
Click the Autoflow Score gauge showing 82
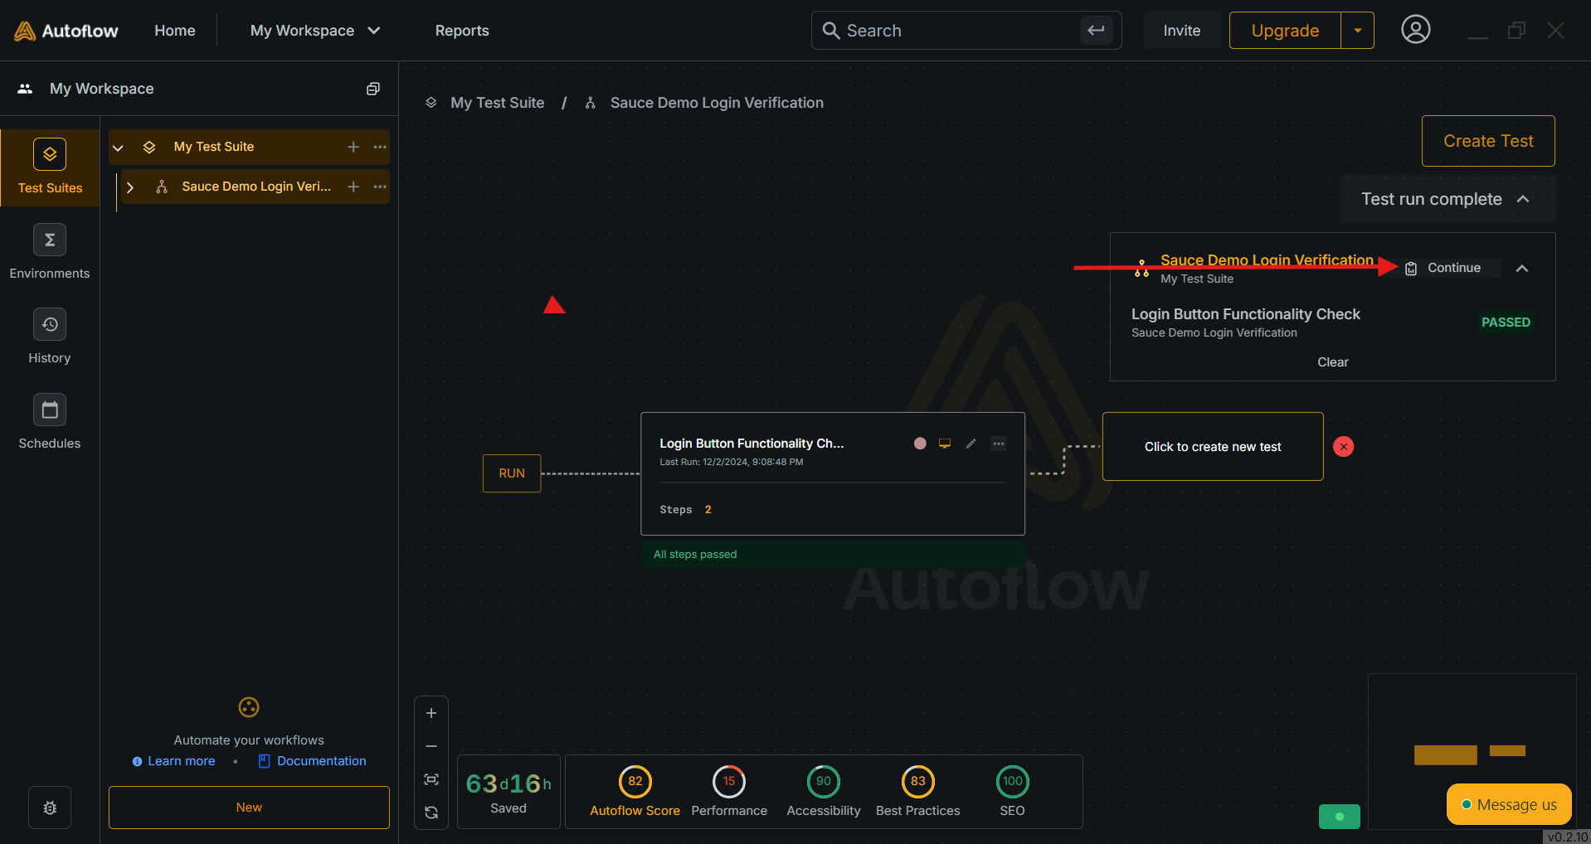click(635, 782)
